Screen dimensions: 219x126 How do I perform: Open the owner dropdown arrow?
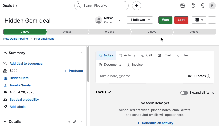[119, 20]
